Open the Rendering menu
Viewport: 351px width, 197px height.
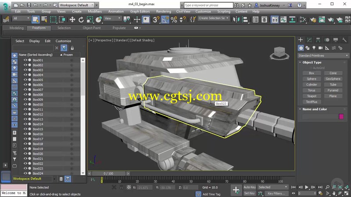[163, 11]
